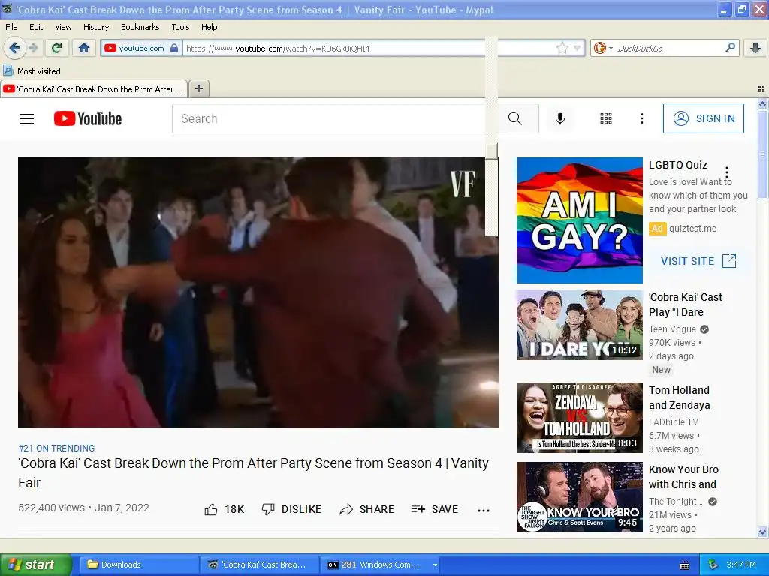Screen dimensions: 769x576
Task: Open the Know Your Bro thumbnail
Action: point(579,497)
